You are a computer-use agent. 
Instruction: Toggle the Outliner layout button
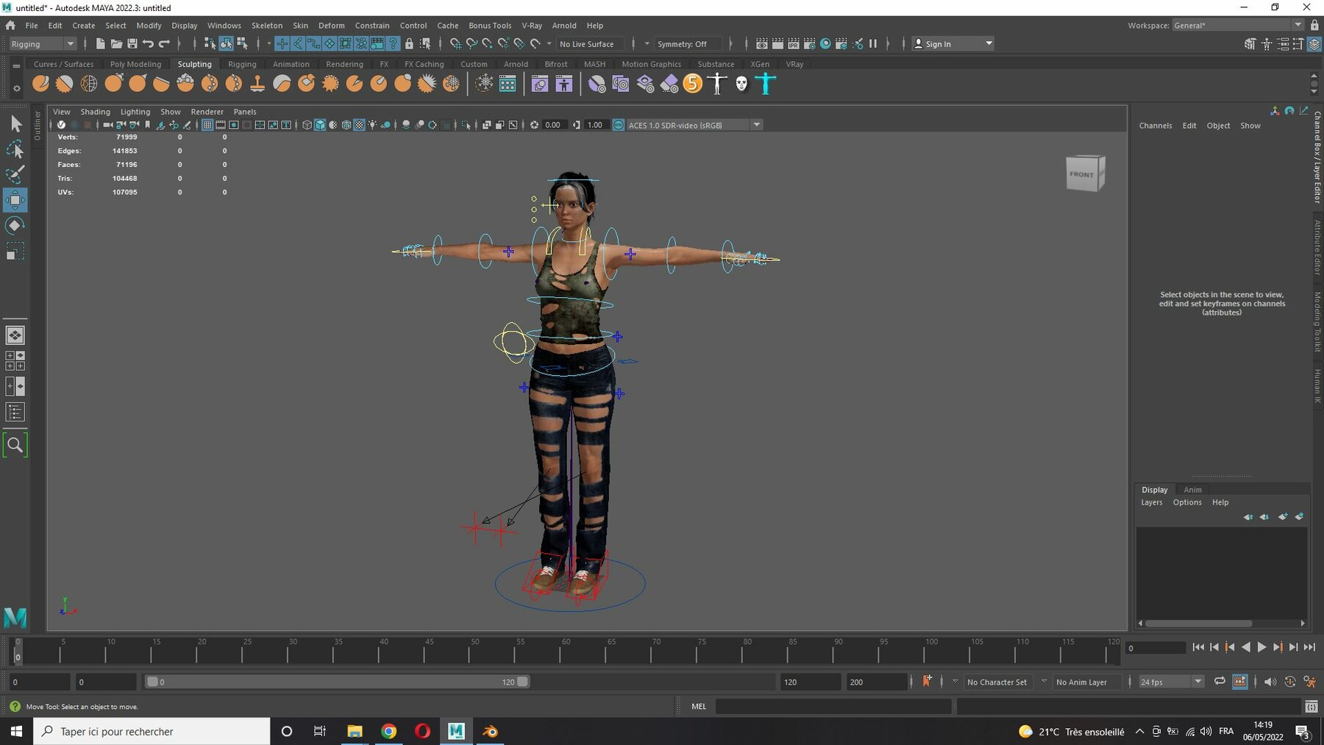pos(15,412)
